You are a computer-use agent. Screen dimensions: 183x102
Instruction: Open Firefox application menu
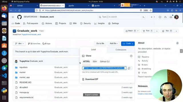(180, 10)
